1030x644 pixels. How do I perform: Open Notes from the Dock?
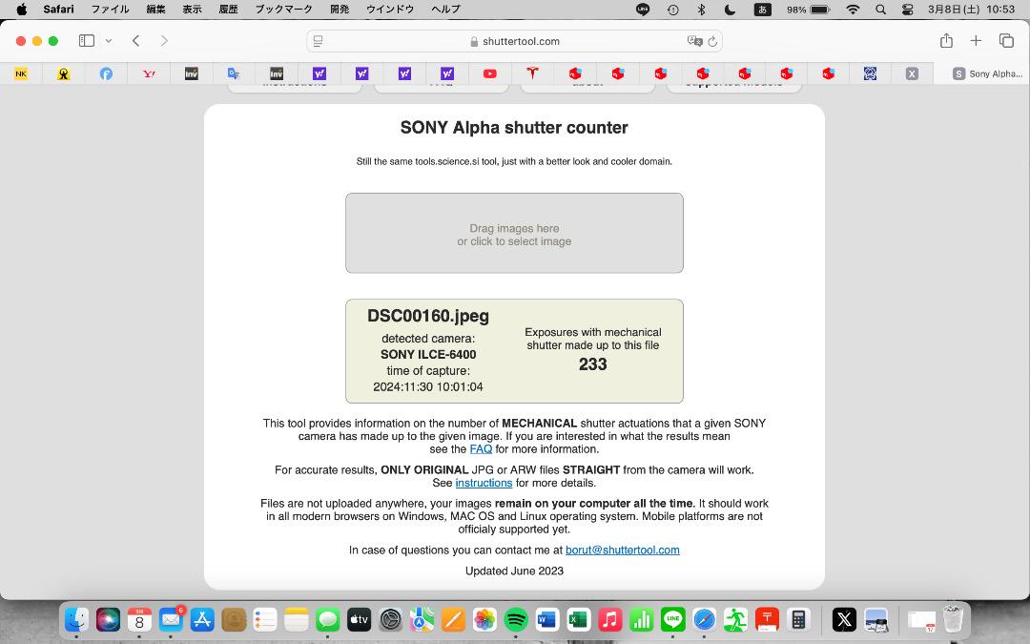pyautogui.click(x=297, y=619)
